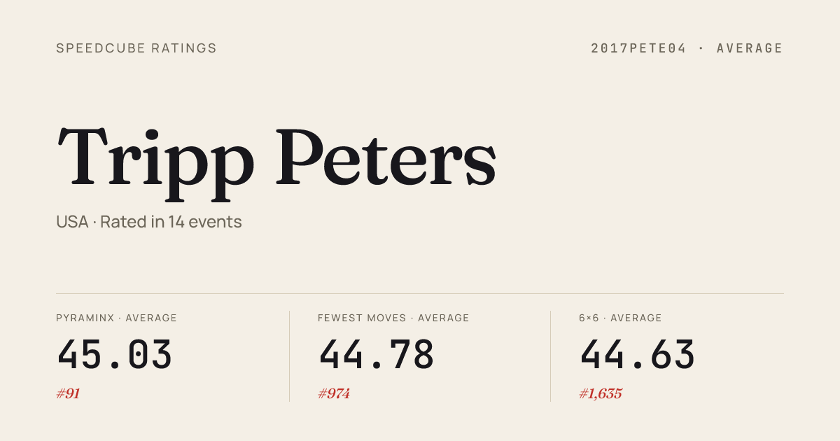The width and height of the screenshot is (840, 441).
Task: Open the 6×6 · AVERAGE label
Action: [620, 318]
